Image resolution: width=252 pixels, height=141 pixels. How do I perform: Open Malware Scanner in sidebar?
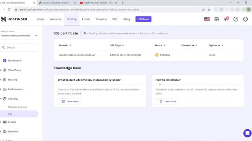18,107
